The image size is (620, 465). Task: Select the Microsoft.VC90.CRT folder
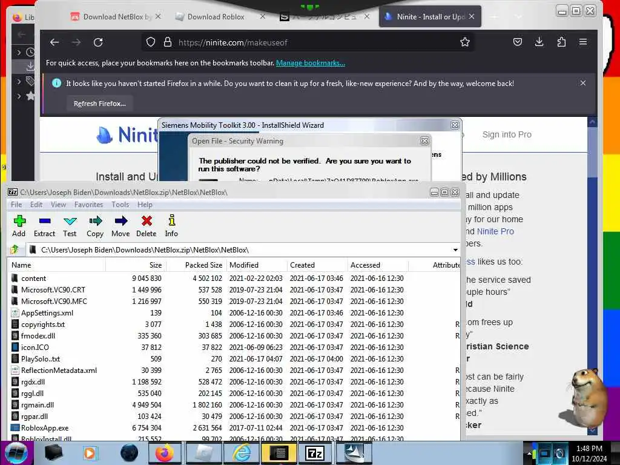coord(234,290)
